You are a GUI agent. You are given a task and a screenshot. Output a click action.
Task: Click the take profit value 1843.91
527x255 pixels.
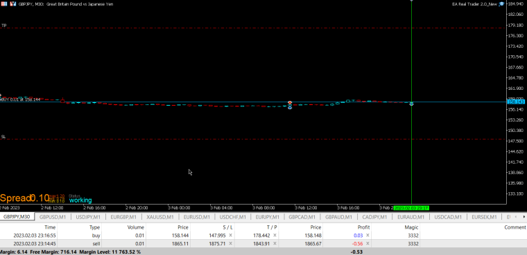click(x=261, y=244)
